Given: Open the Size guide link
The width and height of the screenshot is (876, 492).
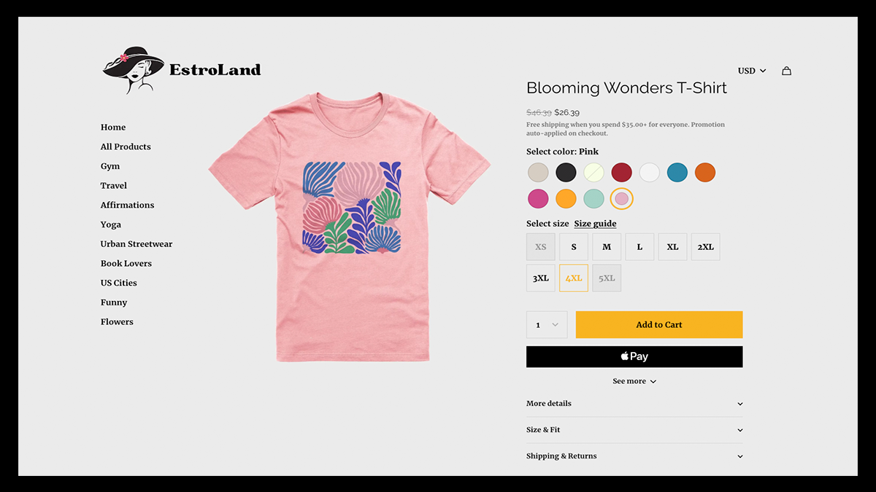Looking at the screenshot, I should pos(595,224).
